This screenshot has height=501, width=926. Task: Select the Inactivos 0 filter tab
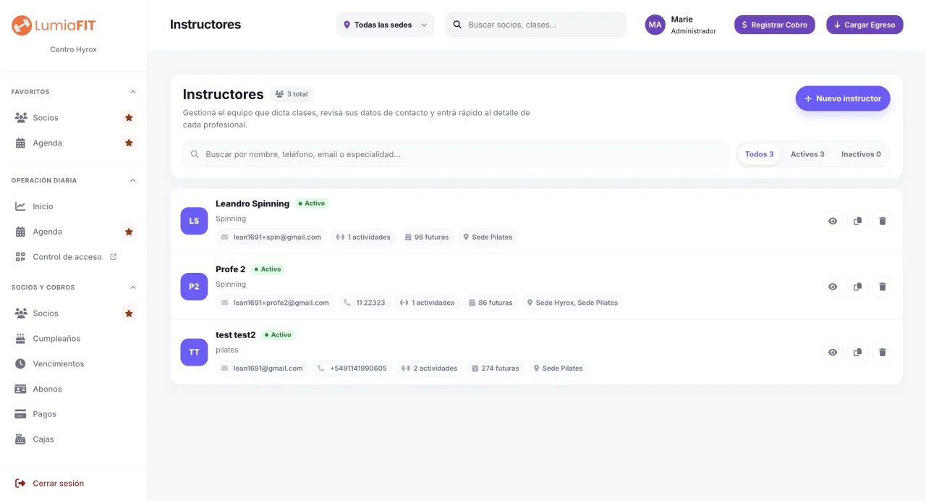point(861,154)
